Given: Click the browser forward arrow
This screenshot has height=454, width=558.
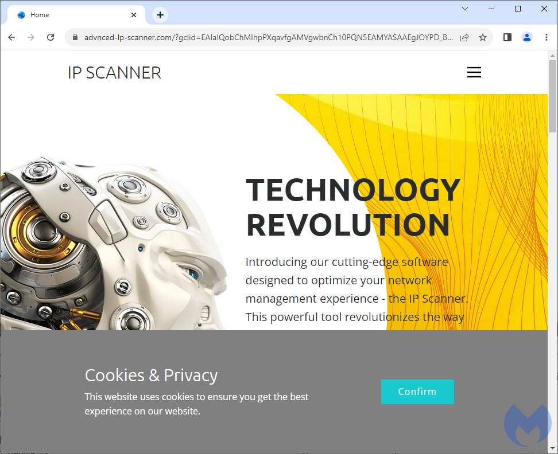Looking at the screenshot, I should pyautogui.click(x=31, y=37).
